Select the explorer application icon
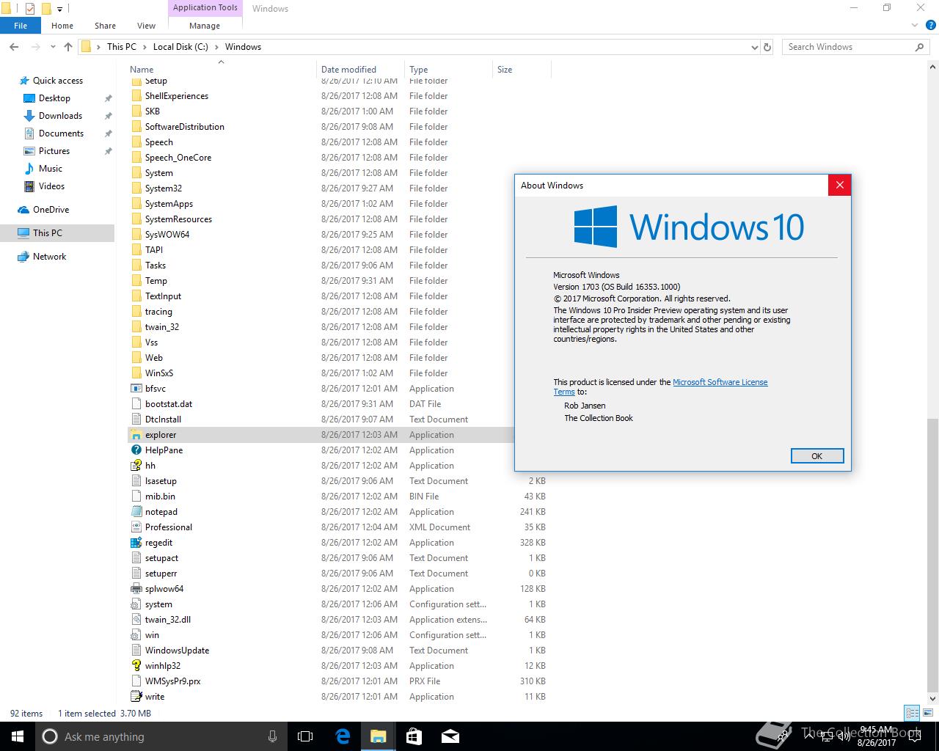Viewport: 939px width, 751px height. point(136,435)
